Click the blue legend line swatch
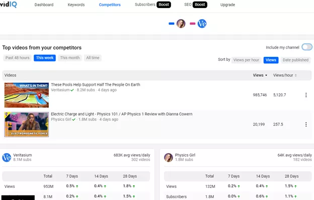This screenshot has width=314, height=200. [172, 24]
